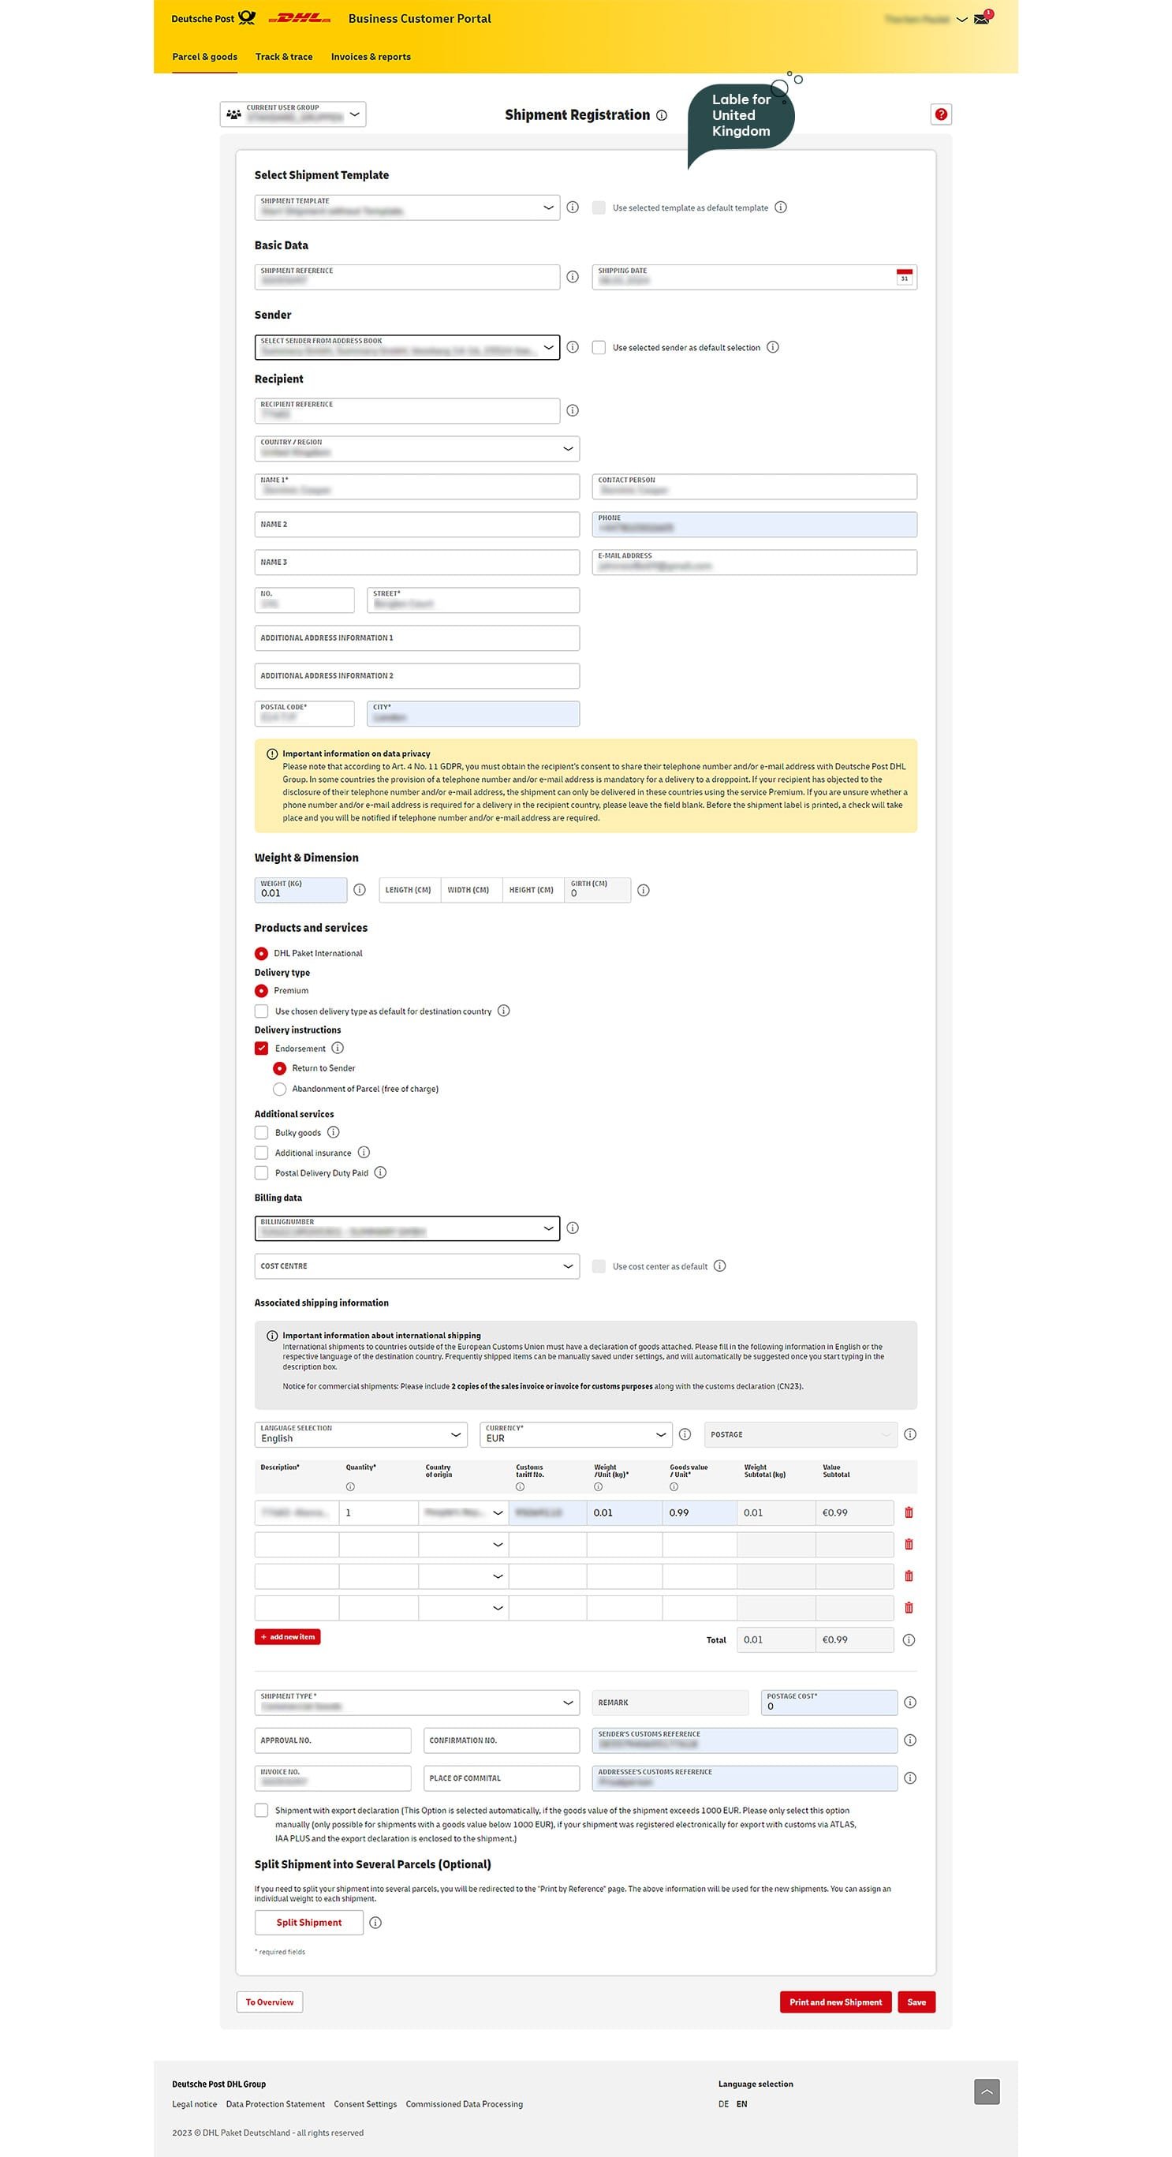This screenshot has width=1172, height=2157.
Task: Click the Name 2 input field
Action: point(416,525)
